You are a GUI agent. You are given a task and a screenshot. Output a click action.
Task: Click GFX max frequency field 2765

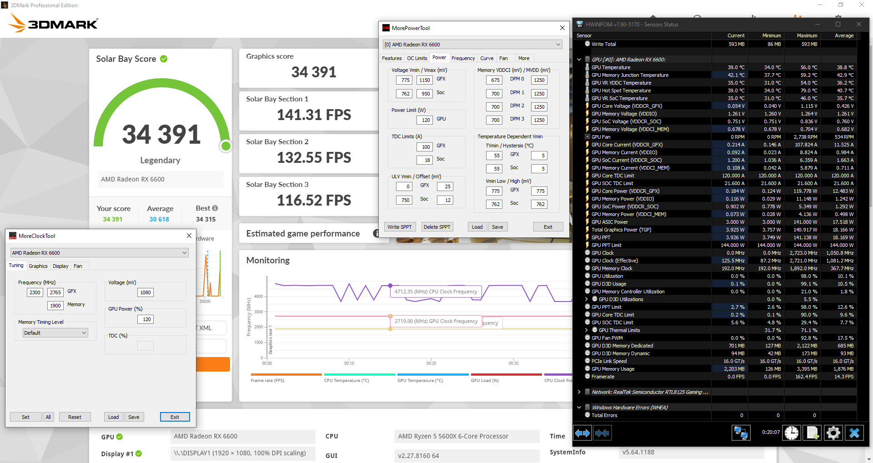point(55,292)
